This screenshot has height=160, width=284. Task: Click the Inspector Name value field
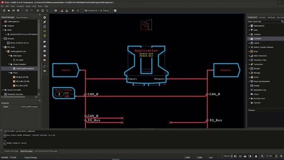[x=30, y=107]
